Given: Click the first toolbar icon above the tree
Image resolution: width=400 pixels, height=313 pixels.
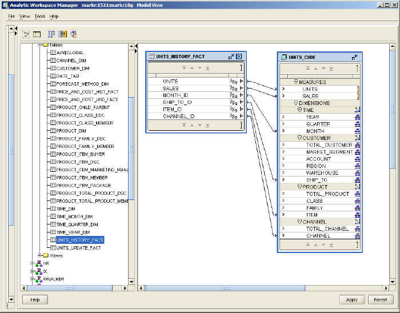Looking at the screenshot, I should click(26, 34).
